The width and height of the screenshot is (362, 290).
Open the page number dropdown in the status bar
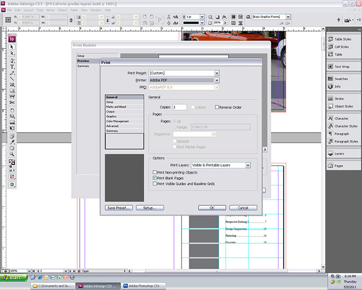click(x=66, y=271)
